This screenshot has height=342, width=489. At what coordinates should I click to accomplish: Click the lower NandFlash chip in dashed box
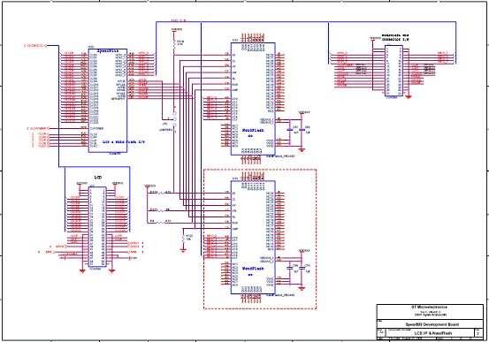253,237
